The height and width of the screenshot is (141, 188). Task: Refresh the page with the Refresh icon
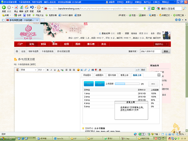22,8
